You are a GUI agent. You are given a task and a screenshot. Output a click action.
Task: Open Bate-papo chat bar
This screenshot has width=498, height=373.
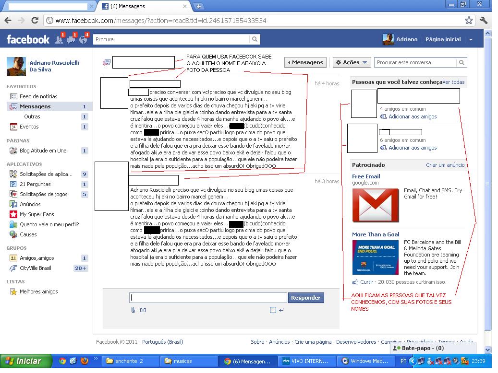click(x=433, y=348)
